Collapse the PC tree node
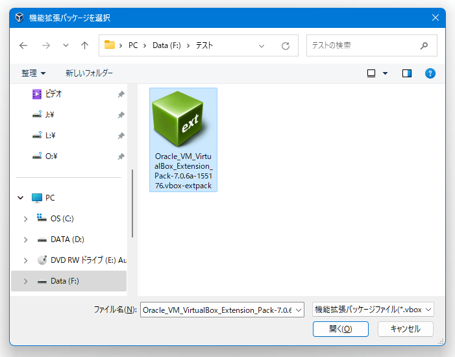This screenshot has width=455, height=357. [x=20, y=198]
